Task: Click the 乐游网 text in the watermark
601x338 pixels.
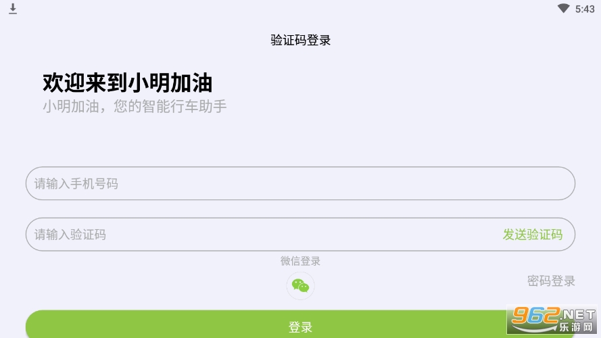Action: (576, 327)
